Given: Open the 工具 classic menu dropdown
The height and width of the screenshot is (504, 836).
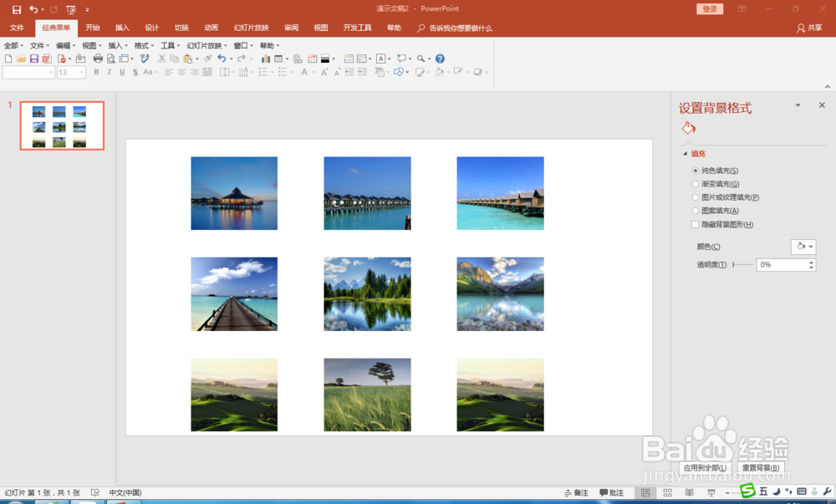Looking at the screenshot, I should [171, 46].
